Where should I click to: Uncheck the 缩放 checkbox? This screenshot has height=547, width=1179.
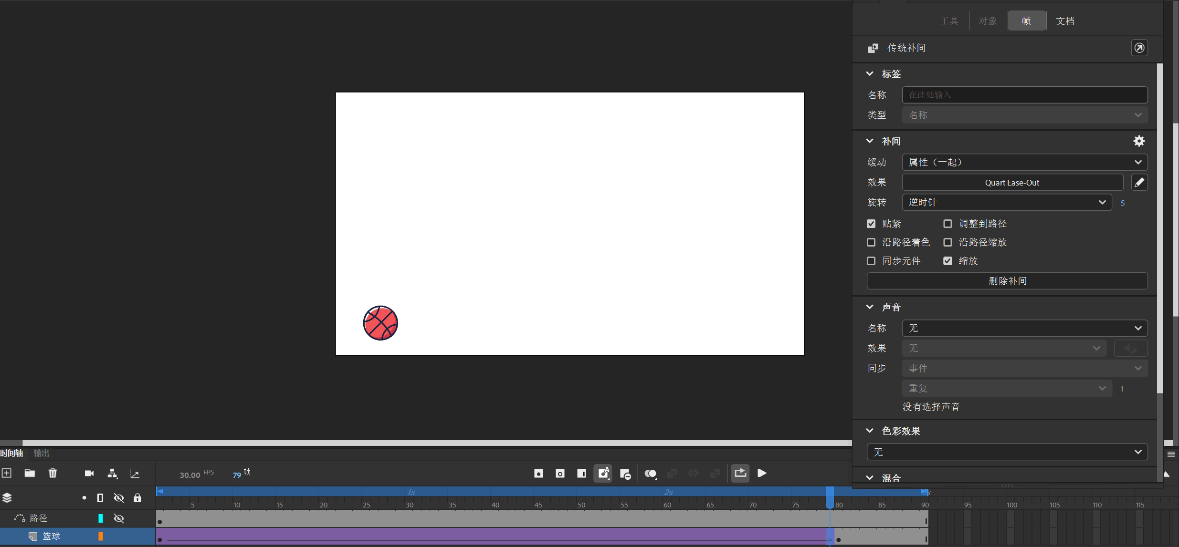point(948,261)
